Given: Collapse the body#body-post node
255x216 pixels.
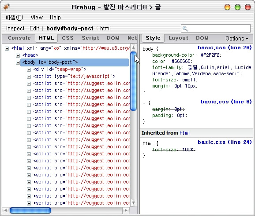Looking at the screenshot, I should pyautogui.click(x=18, y=62).
